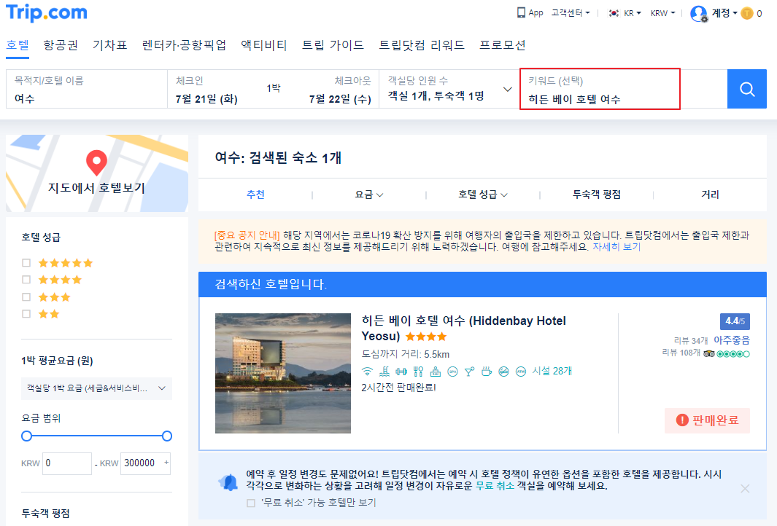Select the 액티비티 tab
The image size is (777, 526).
(x=263, y=45)
